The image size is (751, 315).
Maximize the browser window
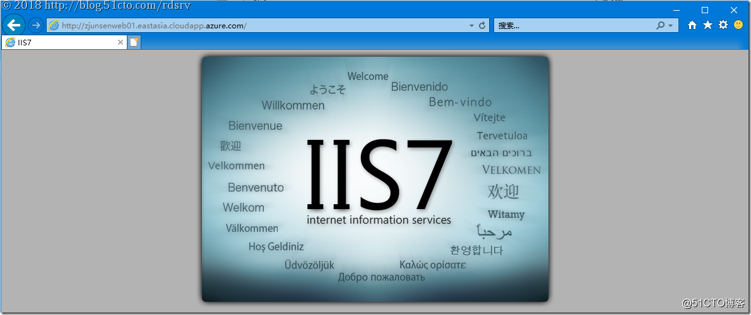704,10
